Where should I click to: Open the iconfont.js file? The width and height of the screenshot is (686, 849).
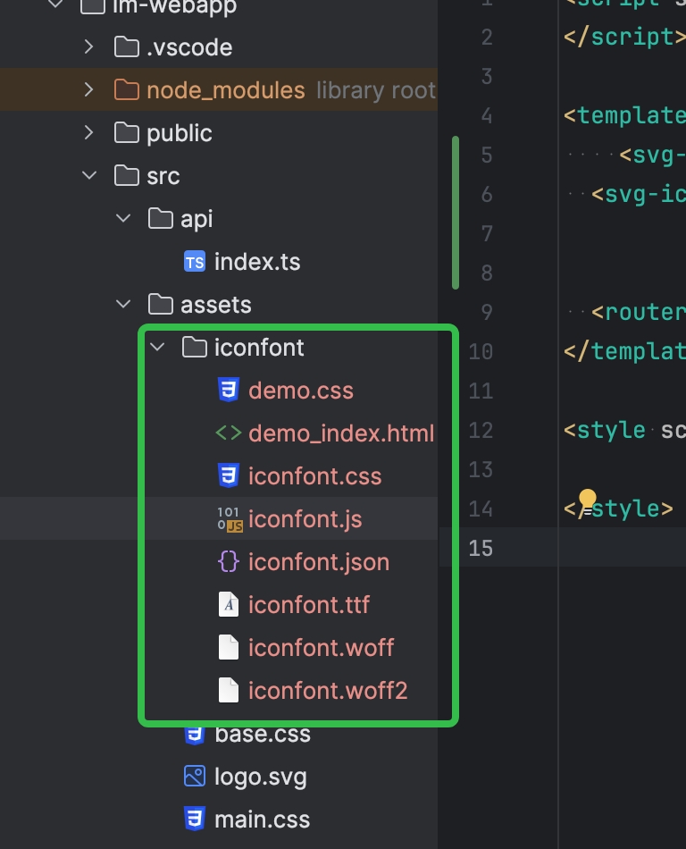tap(305, 520)
